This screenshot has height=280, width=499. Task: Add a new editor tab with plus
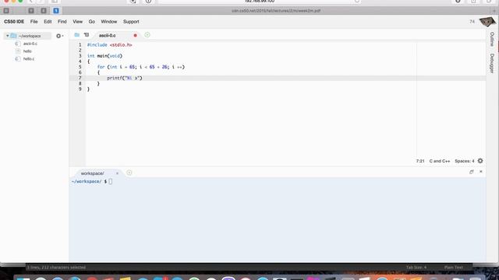coord(147,35)
